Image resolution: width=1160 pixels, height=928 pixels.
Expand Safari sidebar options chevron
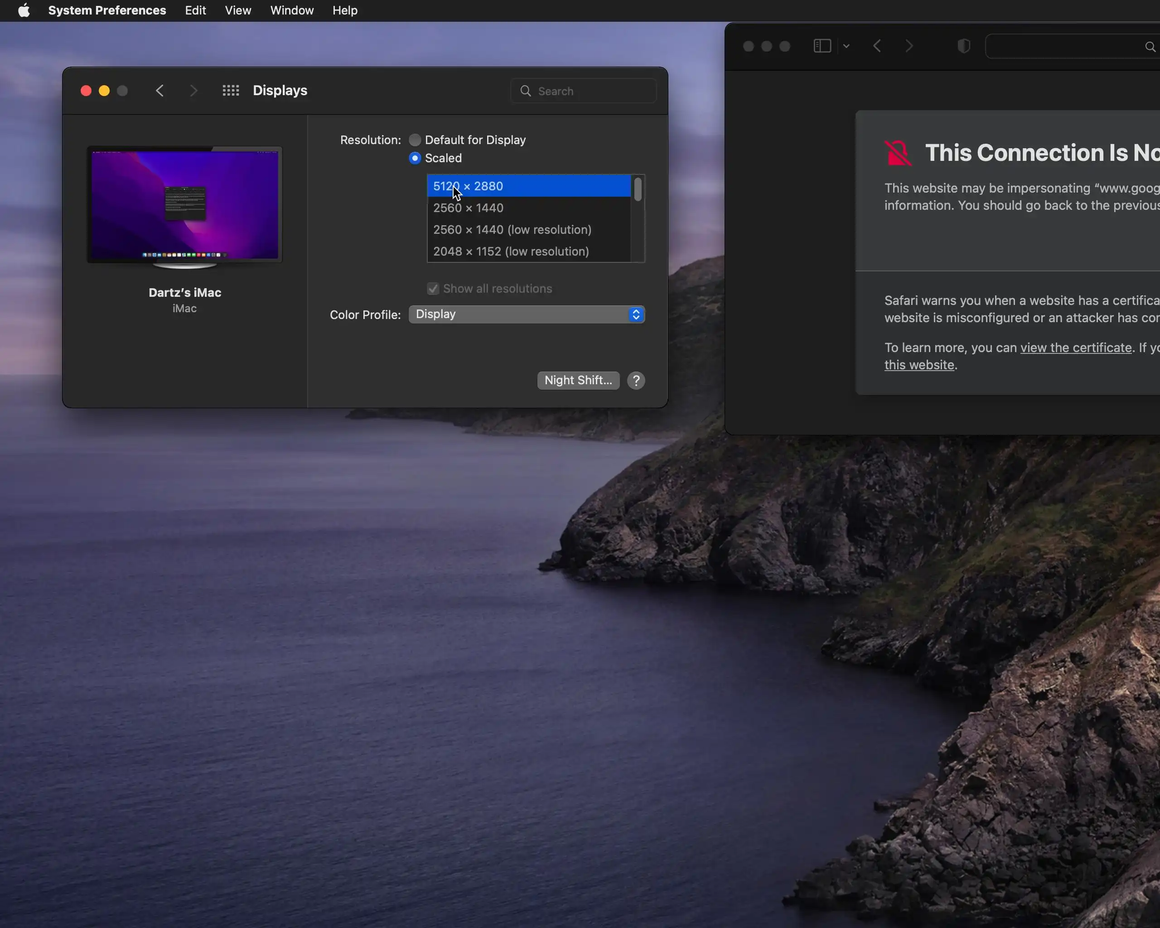[x=846, y=46]
